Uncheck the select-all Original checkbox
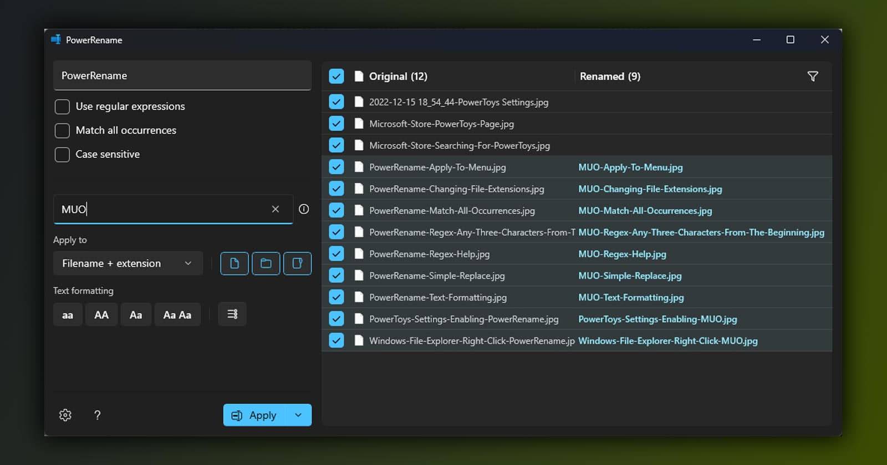 click(337, 76)
